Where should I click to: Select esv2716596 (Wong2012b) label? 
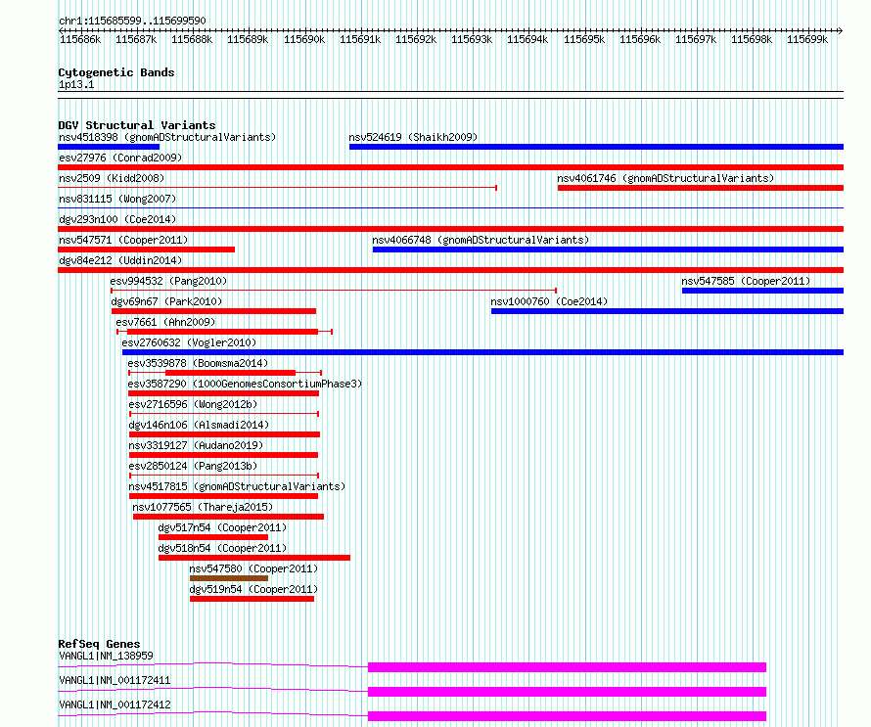(193, 404)
